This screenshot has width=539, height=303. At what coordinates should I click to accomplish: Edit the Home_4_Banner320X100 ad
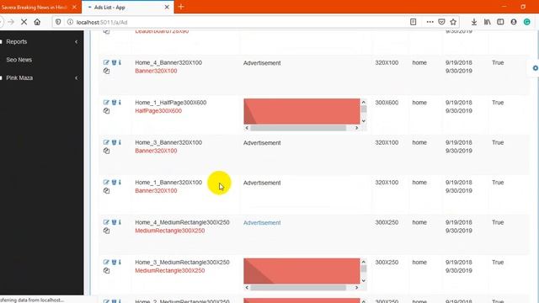pos(106,62)
